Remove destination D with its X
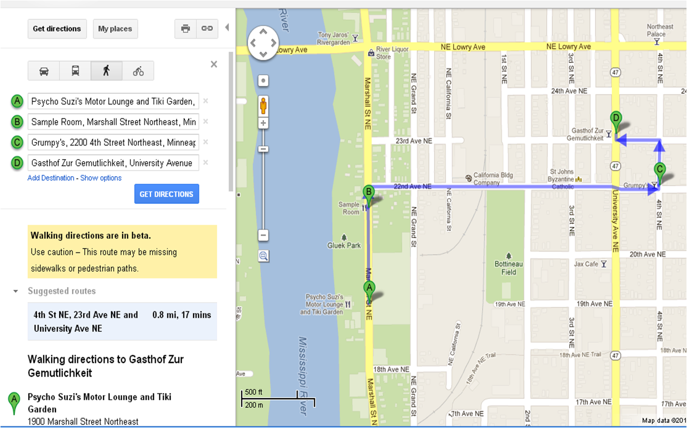 pyautogui.click(x=205, y=162)
